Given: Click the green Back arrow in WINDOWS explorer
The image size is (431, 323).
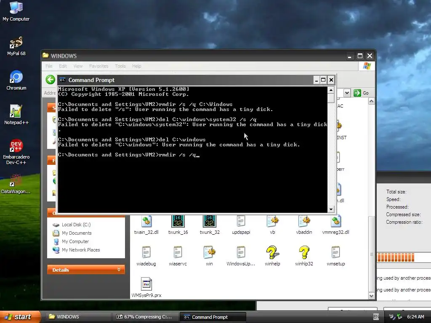Looking at the screenshot, I should [51, 79].
